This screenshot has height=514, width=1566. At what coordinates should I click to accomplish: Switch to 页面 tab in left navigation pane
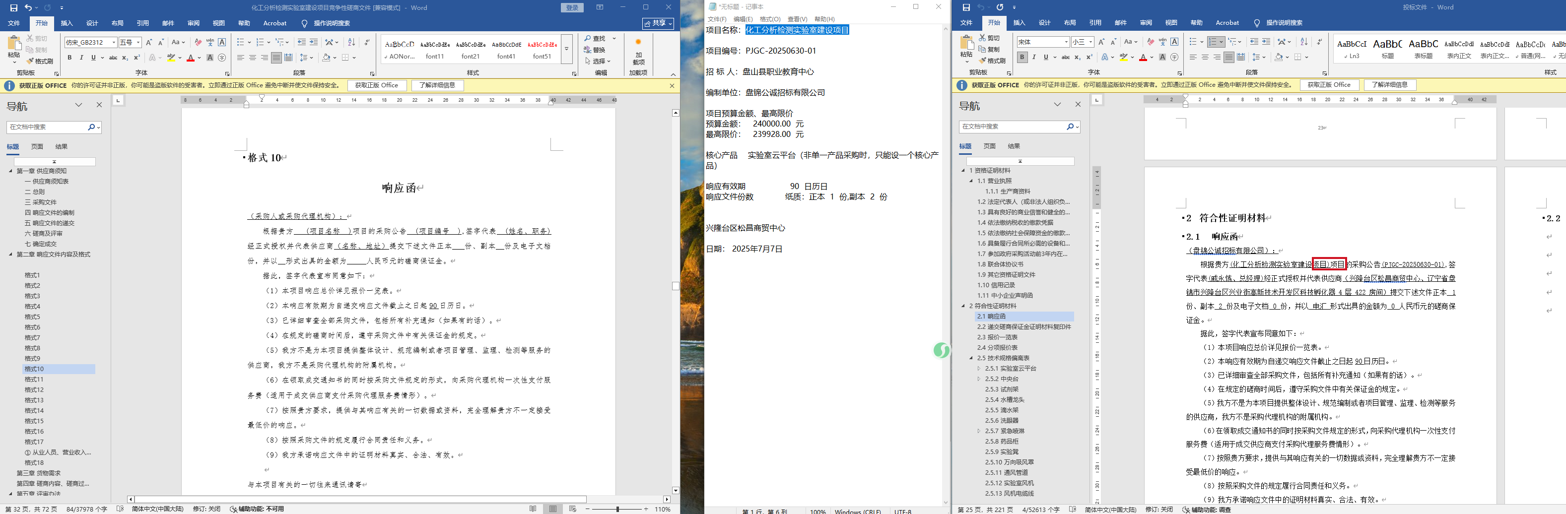coord(37,146)
